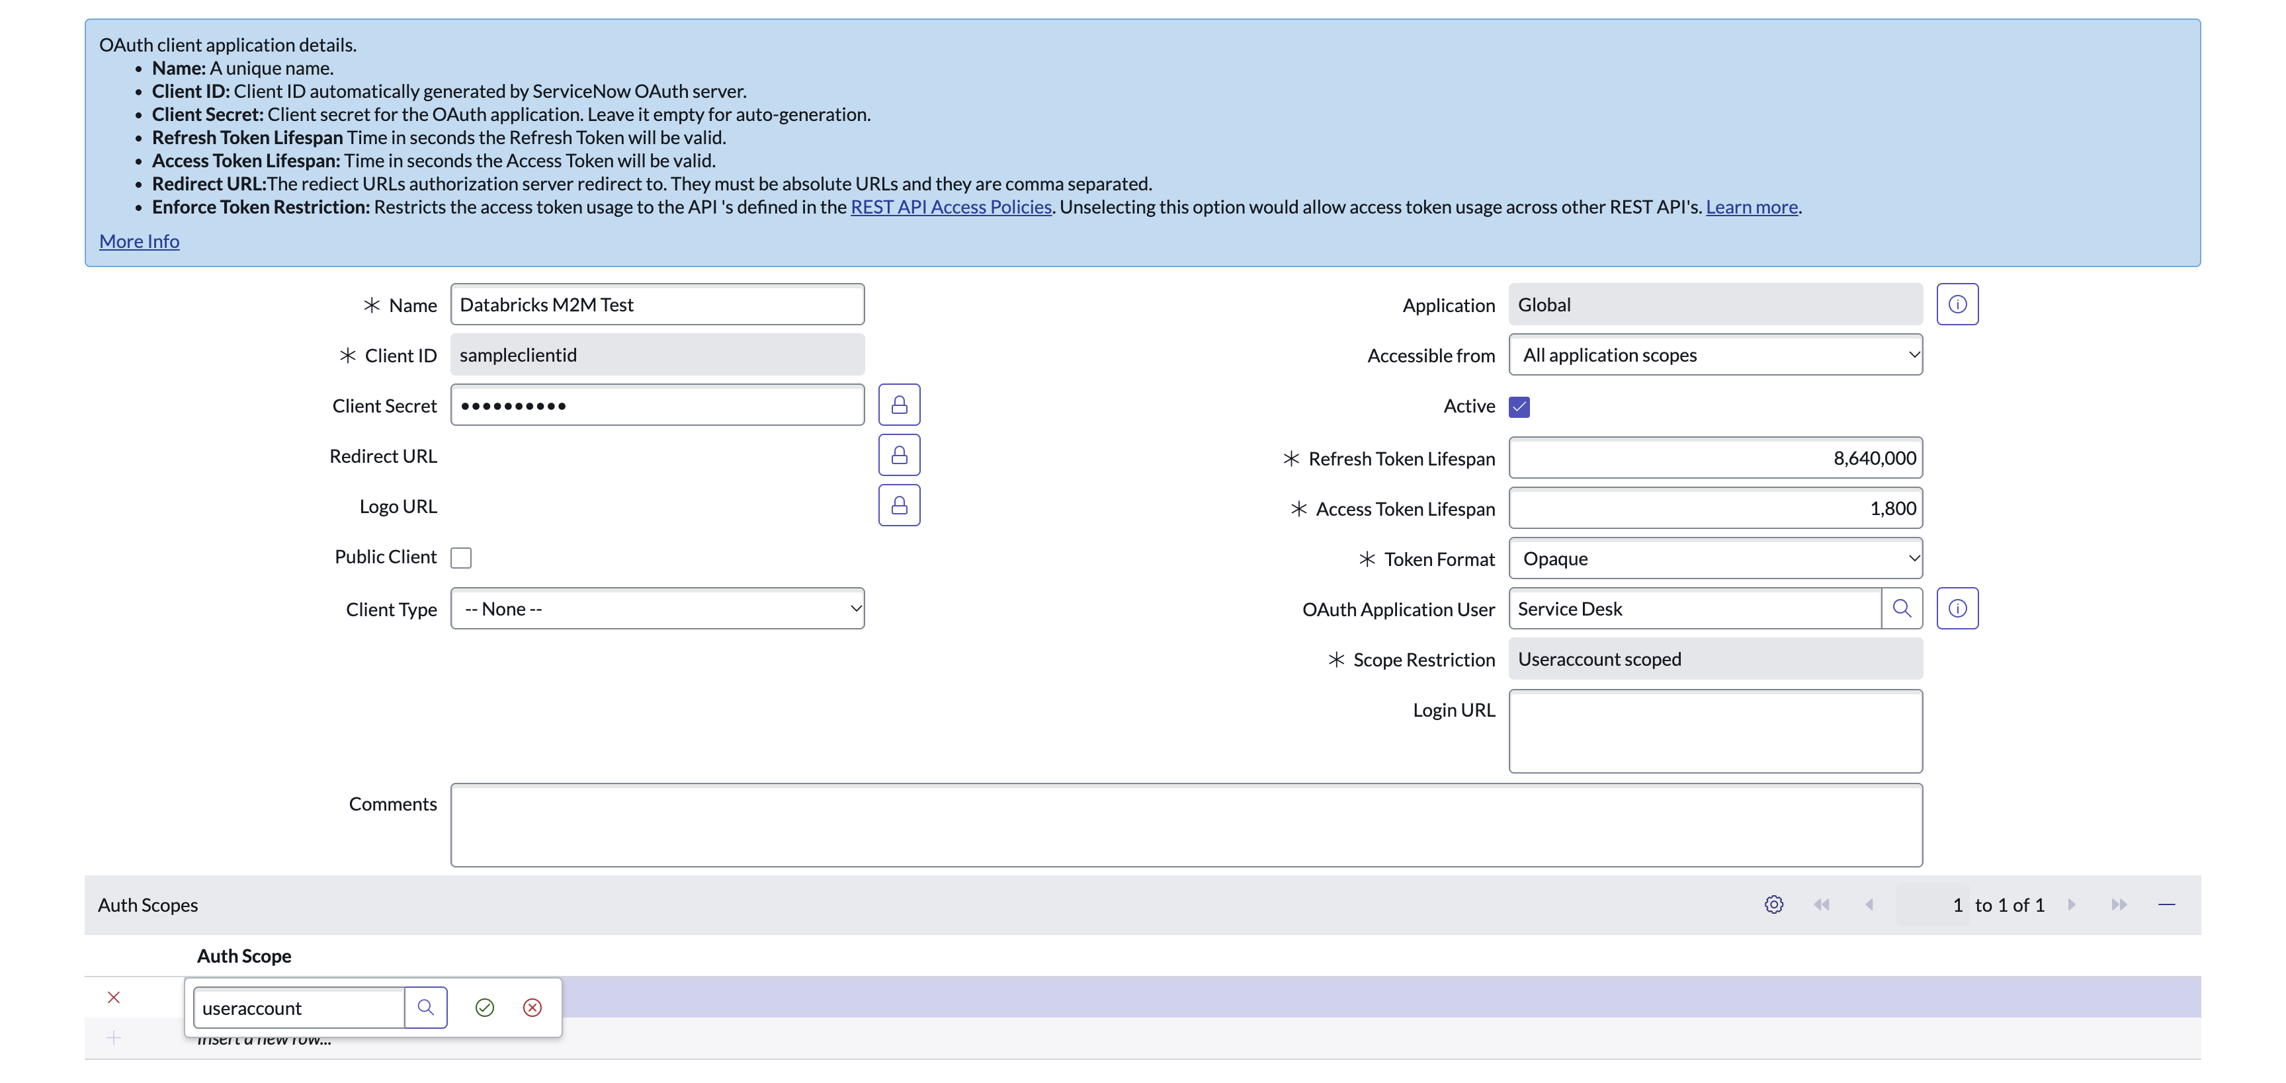Edit the Access Token Lifespan value
Image resolution: width=2286 pixels, height=1083 pixels.
[x=1715, y=508]
